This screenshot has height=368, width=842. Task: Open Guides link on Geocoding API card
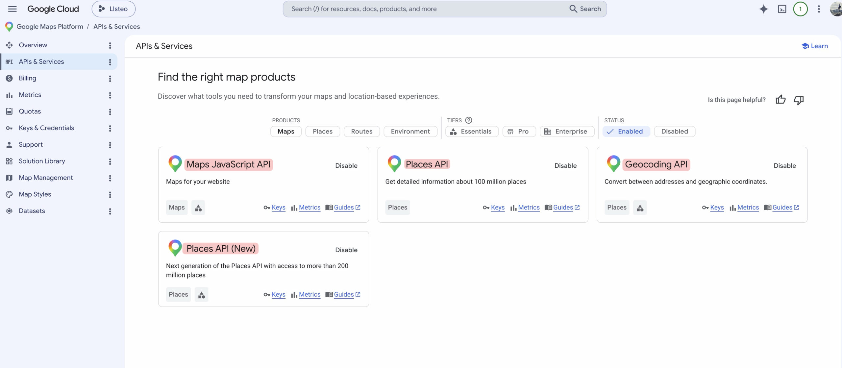782,208
